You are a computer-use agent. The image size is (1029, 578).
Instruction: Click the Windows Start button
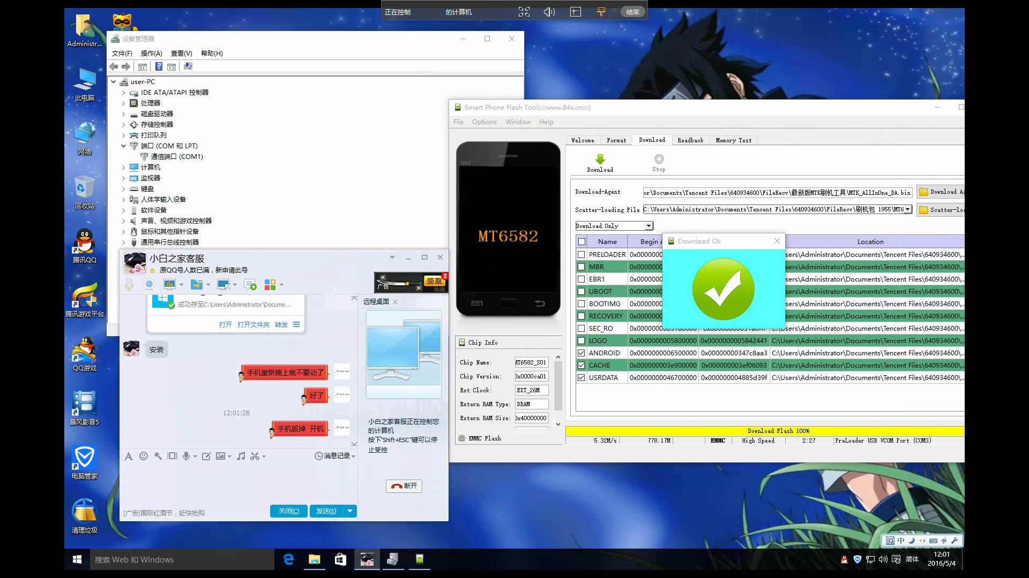point(77,559)
